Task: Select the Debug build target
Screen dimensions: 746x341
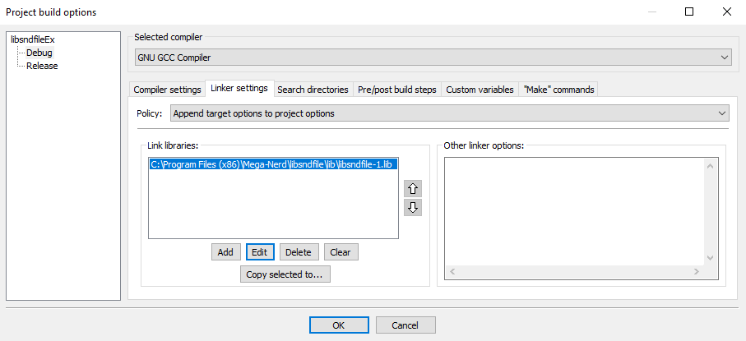Action: pyautogui.click(x=39, y=53)
